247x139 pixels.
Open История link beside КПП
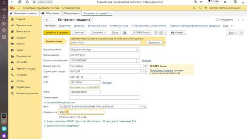click(x=107, y=82)
